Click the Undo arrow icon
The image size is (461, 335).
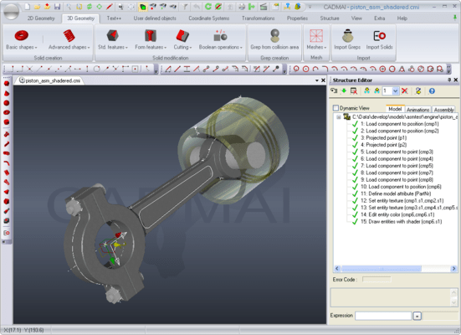197,6
